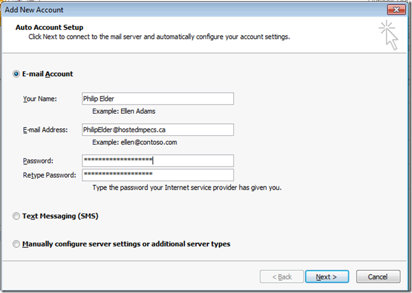Click the "Your Name:" label

(x=40, y=99)
